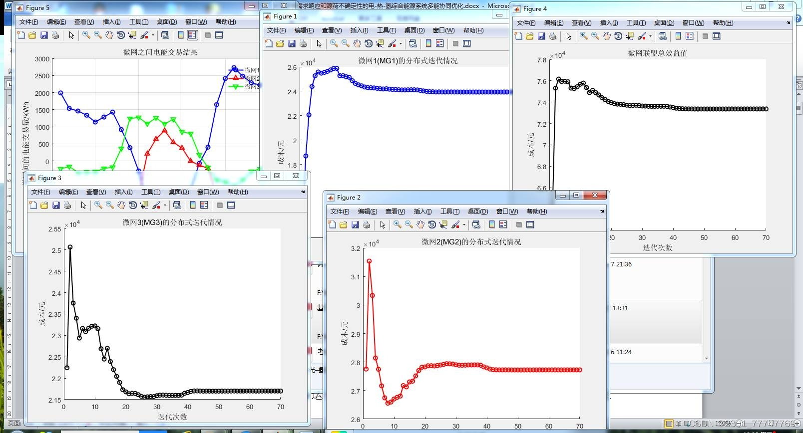Click dock arrow on Figure 2 menu bar
The height and width of the screenshot is (433, 803).
(602, 211)
